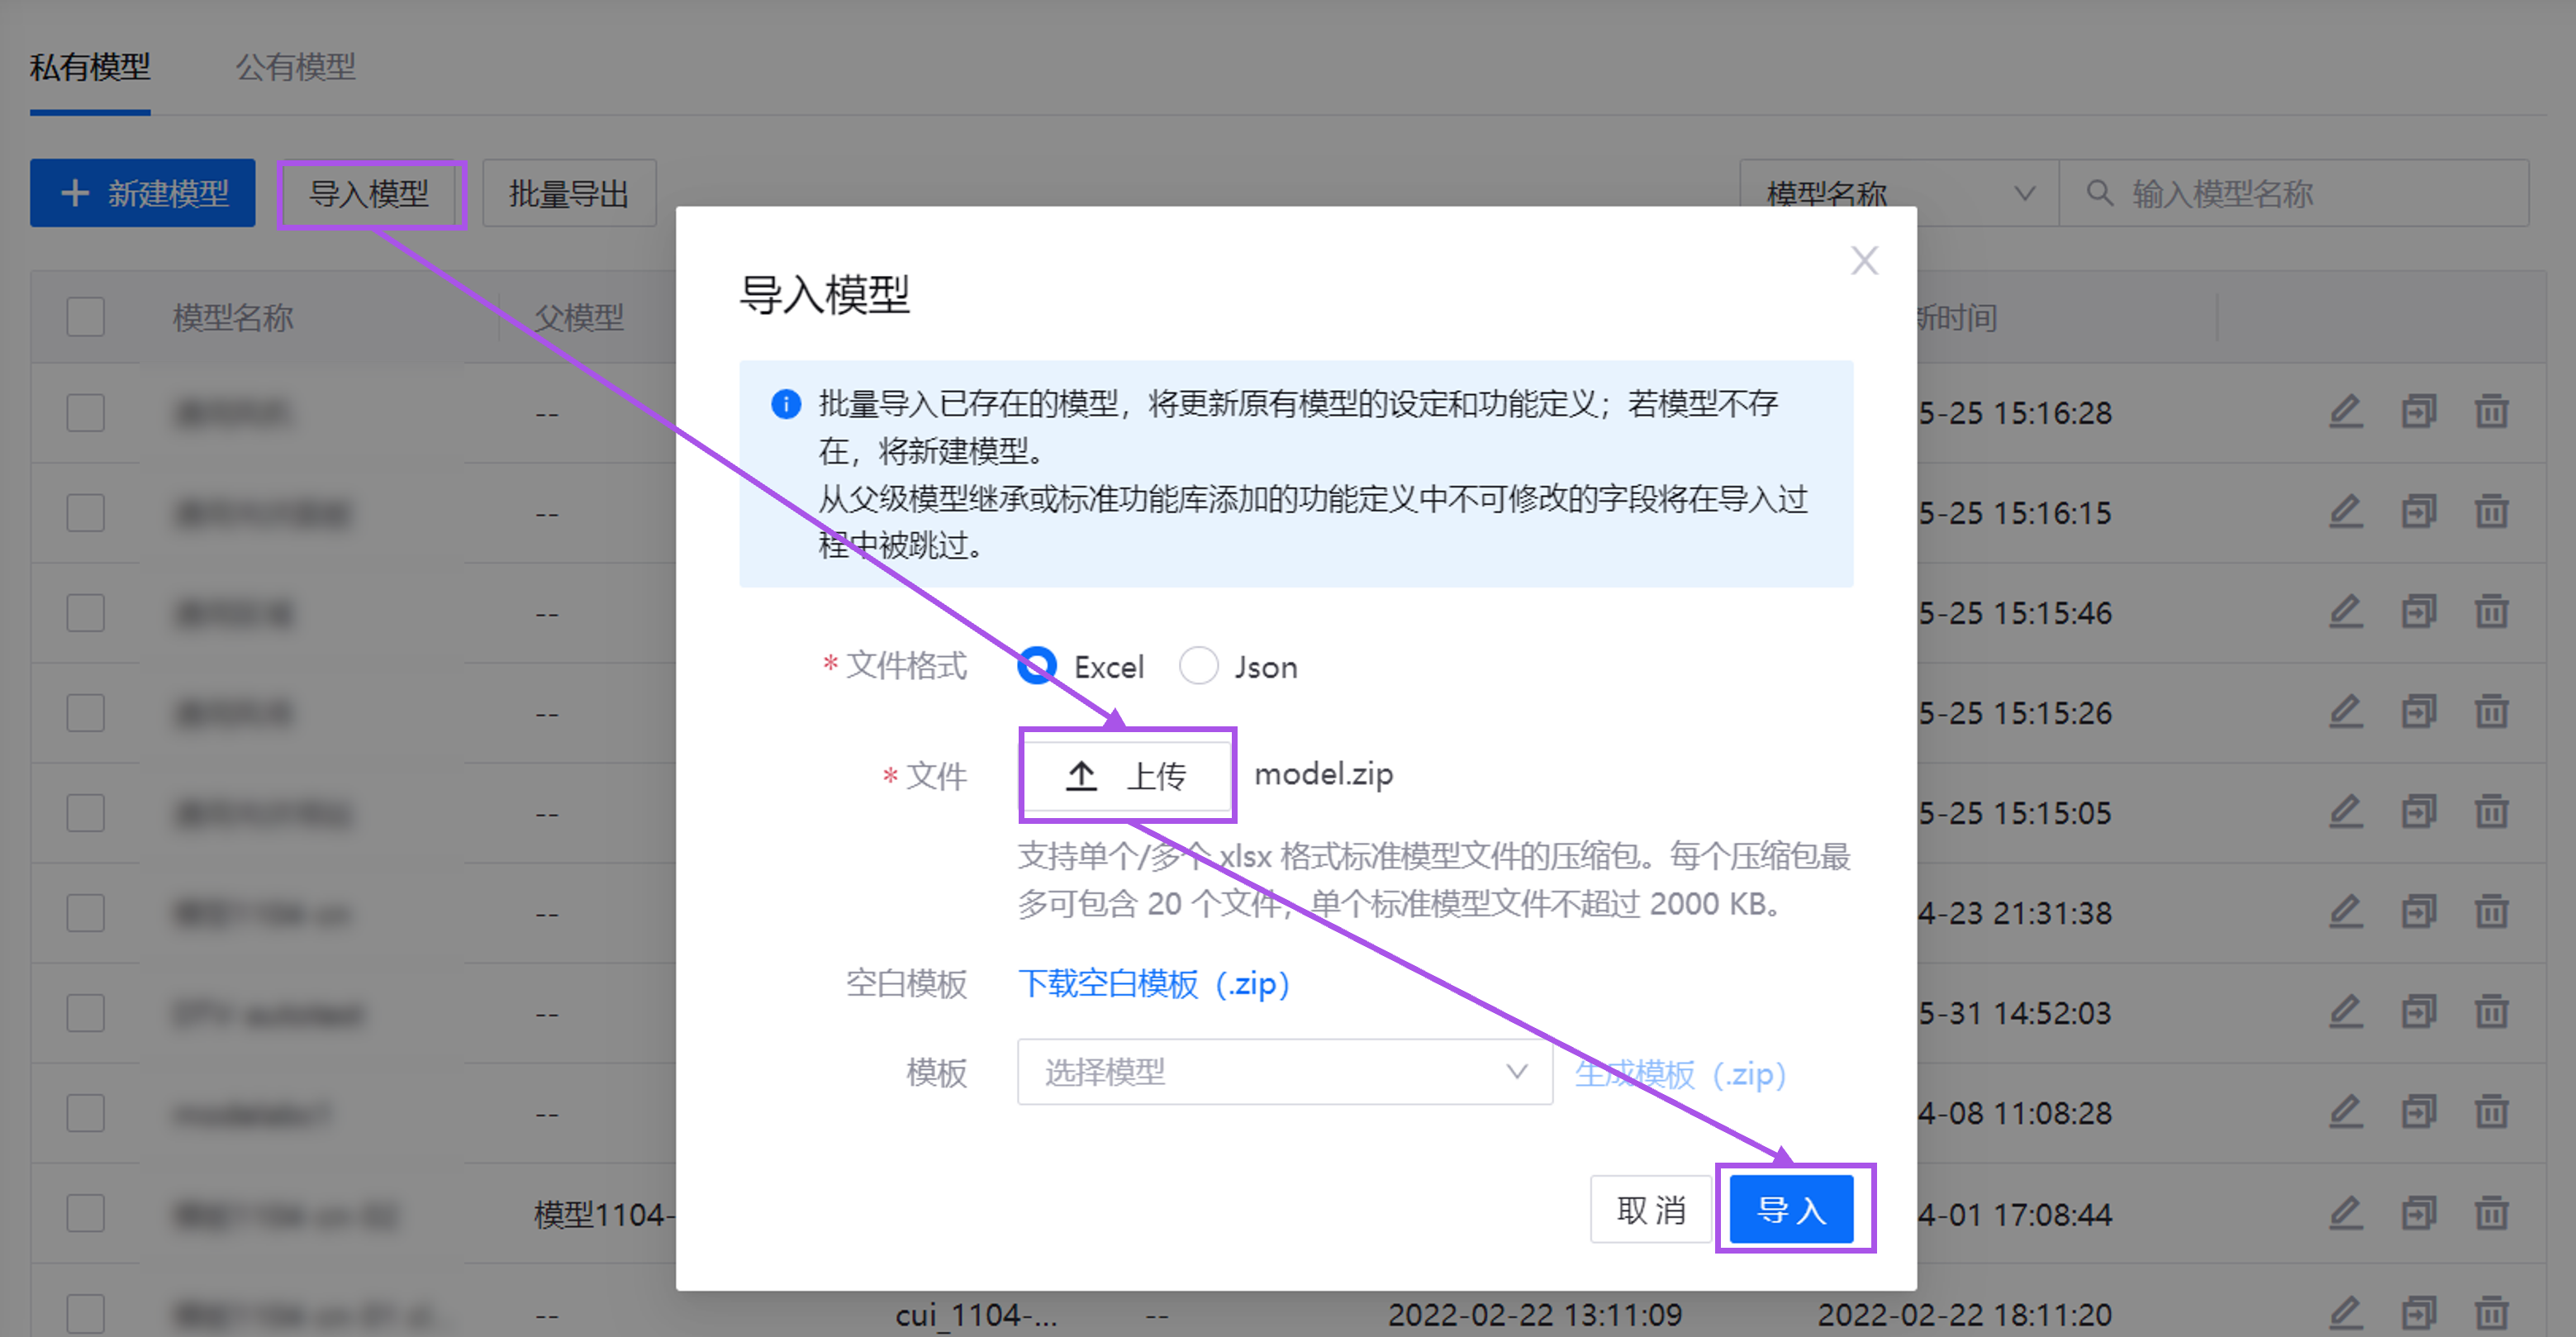Delete the model updated at 21:31:38
The width and height of the screenshot is (2576, 1337).
pos(2491,912)
